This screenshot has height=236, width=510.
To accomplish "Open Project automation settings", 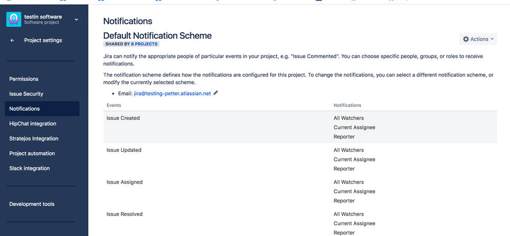I will coord(32,153).
